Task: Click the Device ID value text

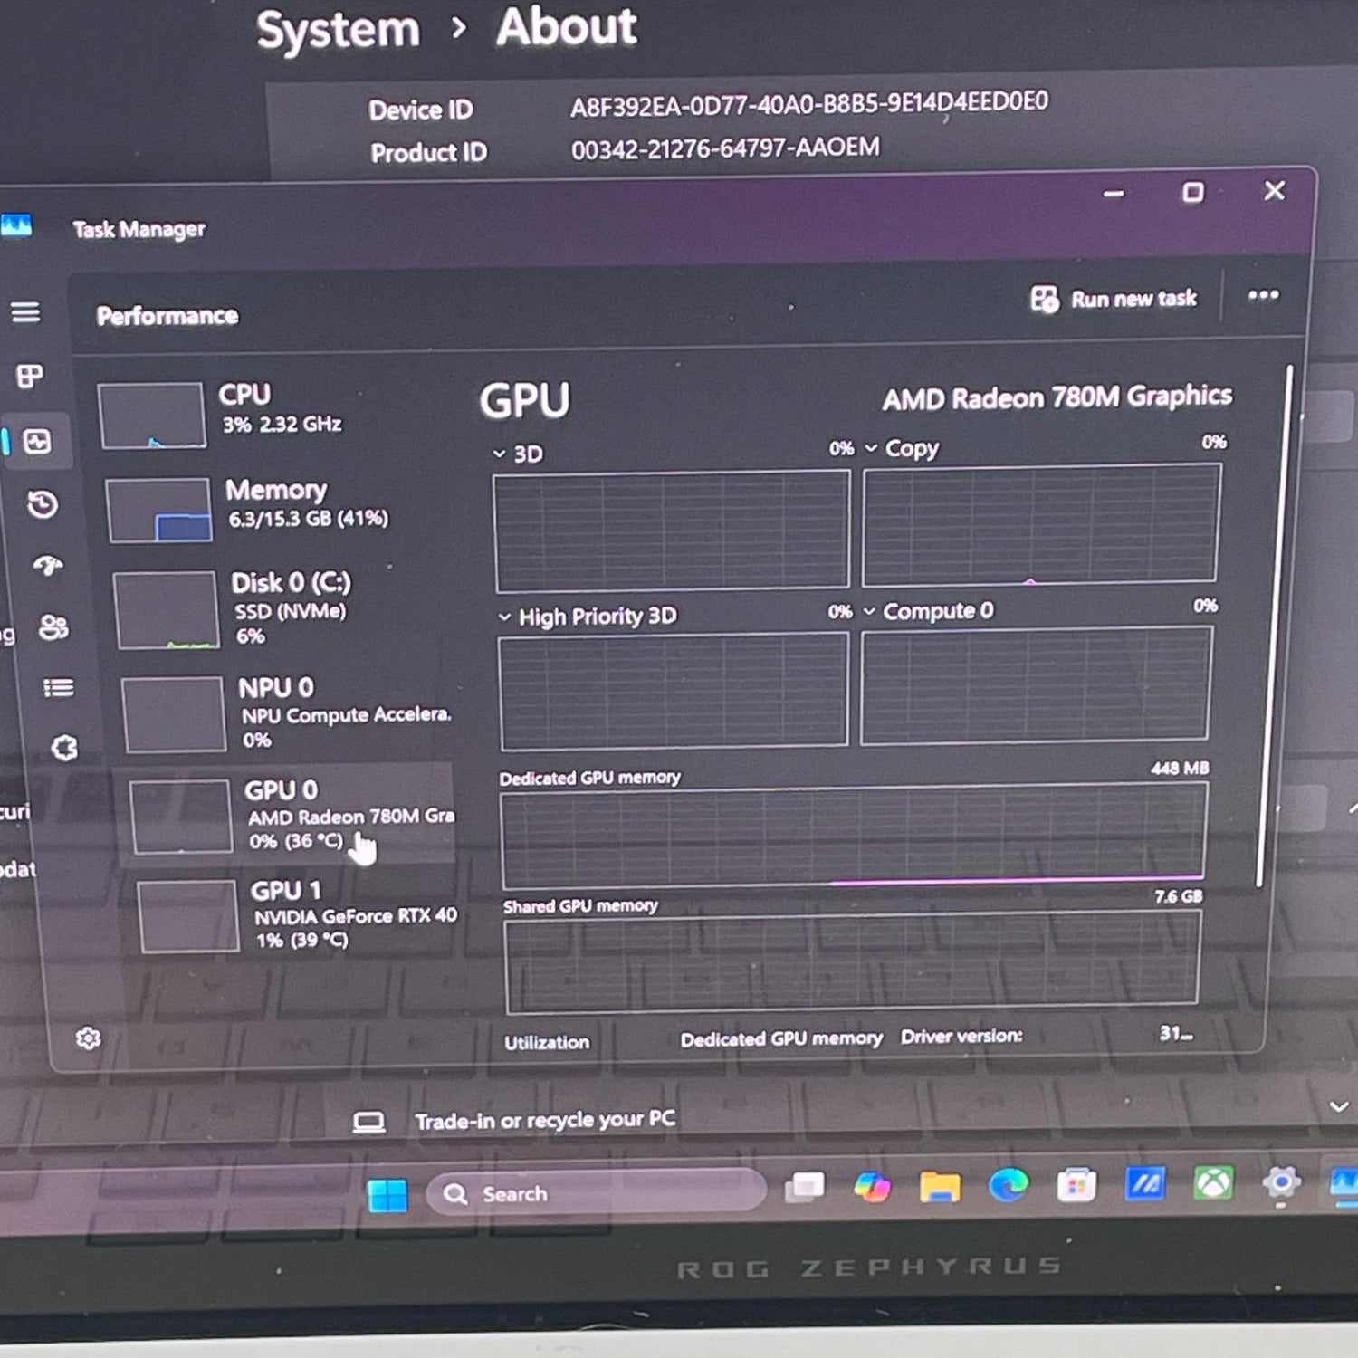Action: (x=808, y=103)
